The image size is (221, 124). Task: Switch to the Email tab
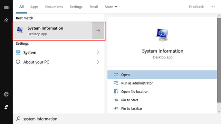coord(94,7)
